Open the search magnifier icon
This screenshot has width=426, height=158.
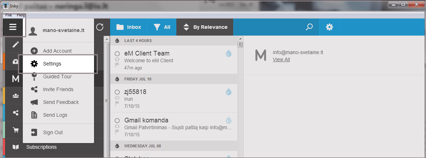point(310,27)
